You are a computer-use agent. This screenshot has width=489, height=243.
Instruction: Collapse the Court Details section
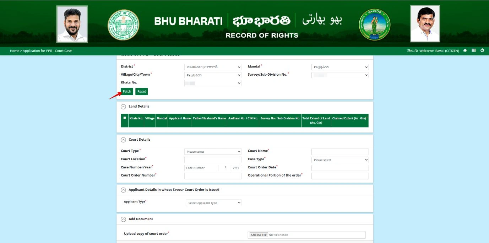(123, 139)
